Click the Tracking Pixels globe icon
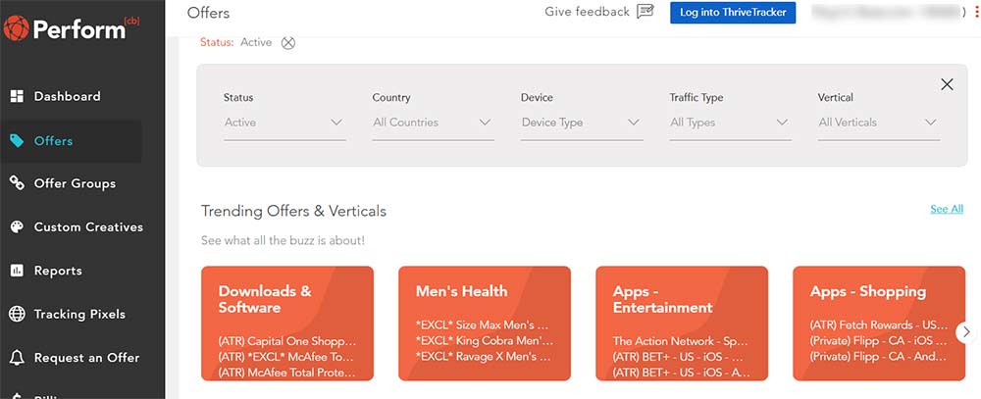 tap(17, 315)
